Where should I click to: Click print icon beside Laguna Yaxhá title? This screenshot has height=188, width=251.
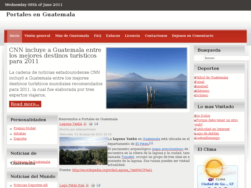90,124
